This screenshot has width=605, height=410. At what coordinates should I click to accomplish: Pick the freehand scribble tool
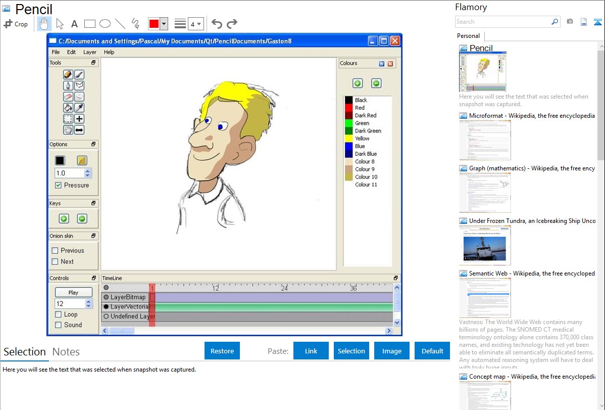pos(135,24)
